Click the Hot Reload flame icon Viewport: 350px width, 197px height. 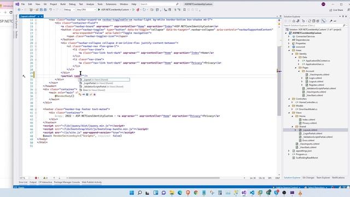coord(138,10)
